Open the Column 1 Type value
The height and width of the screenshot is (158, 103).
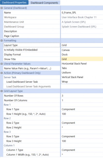82,150
